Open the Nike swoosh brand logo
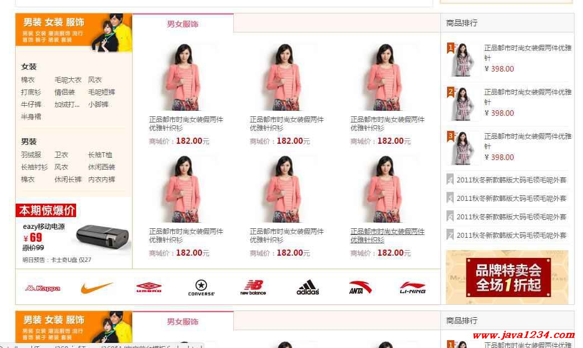The height and width of the screenshot is (348, 583). pyautogui.click(x=96, y=288)
